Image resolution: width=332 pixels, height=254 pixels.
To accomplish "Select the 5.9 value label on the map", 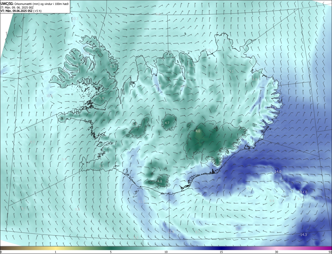I will click(101, 98).
